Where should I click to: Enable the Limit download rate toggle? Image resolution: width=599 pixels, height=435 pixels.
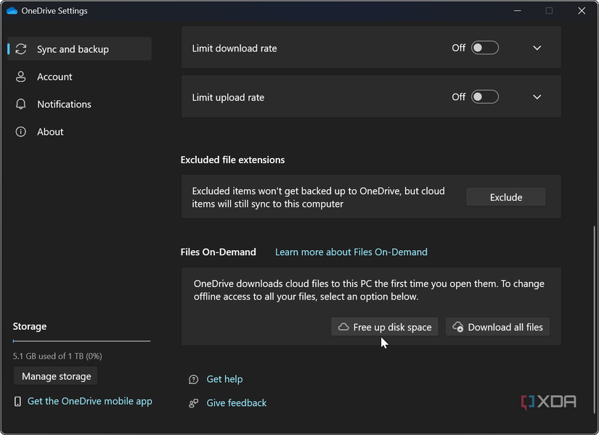(484, 48)
